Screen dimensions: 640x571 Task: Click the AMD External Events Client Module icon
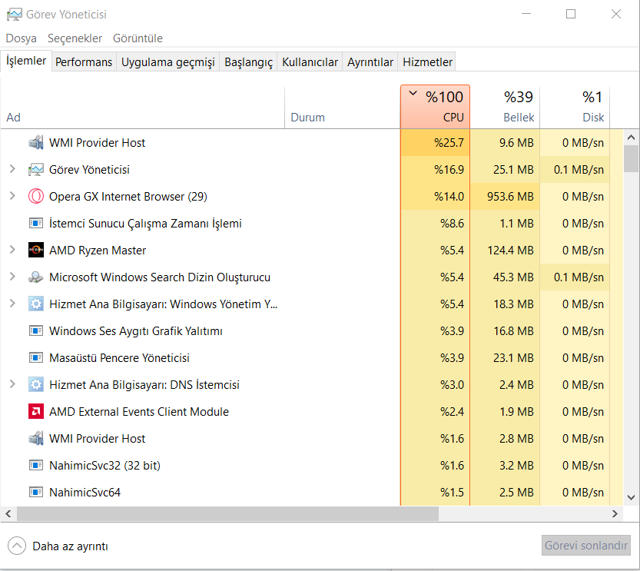click(35, 412)
